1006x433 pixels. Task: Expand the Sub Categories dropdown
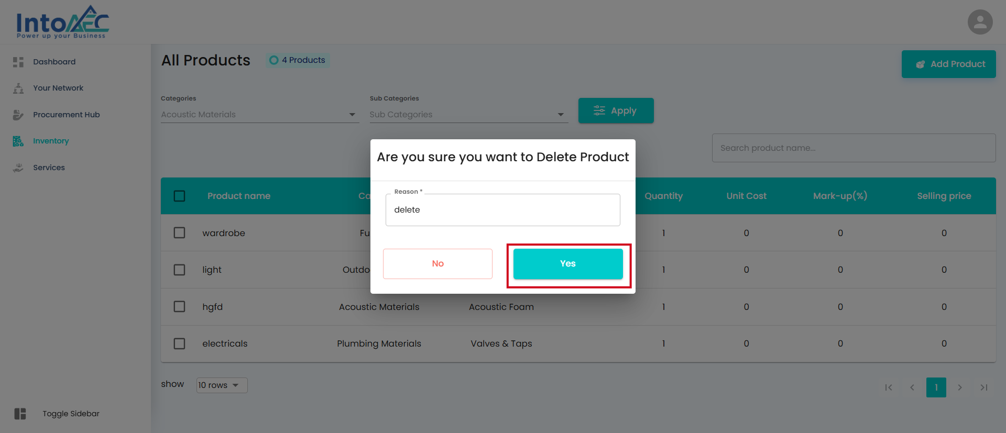(x=468, y=115)
